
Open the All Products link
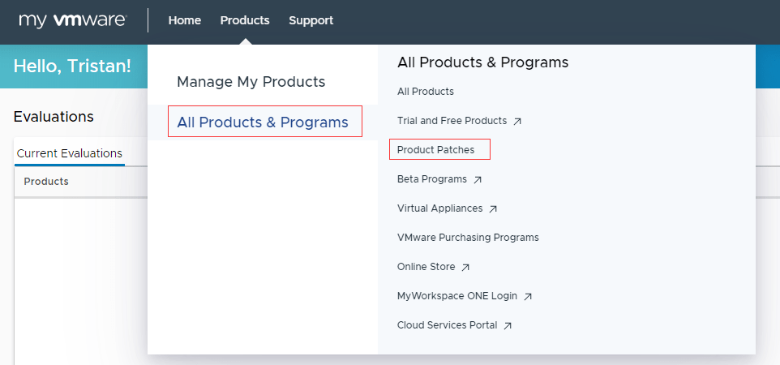[426, 92]
